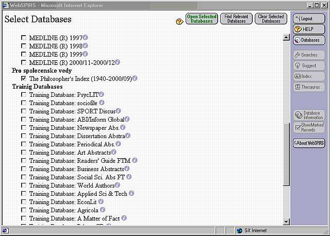Click Find Relevant Databases button
330x236 pixels.
coord(236,19)
